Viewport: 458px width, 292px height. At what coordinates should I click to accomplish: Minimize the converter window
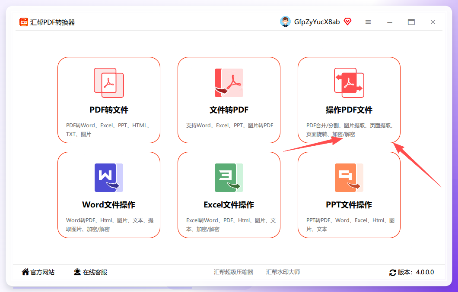[390, 22]
